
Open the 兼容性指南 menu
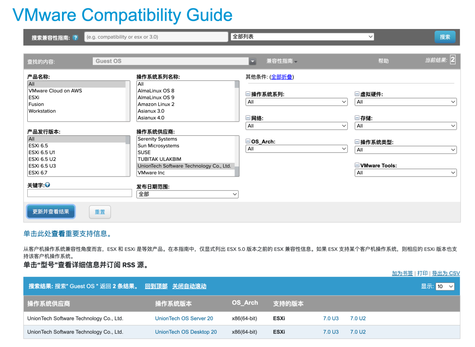click(x=282, y=61)
